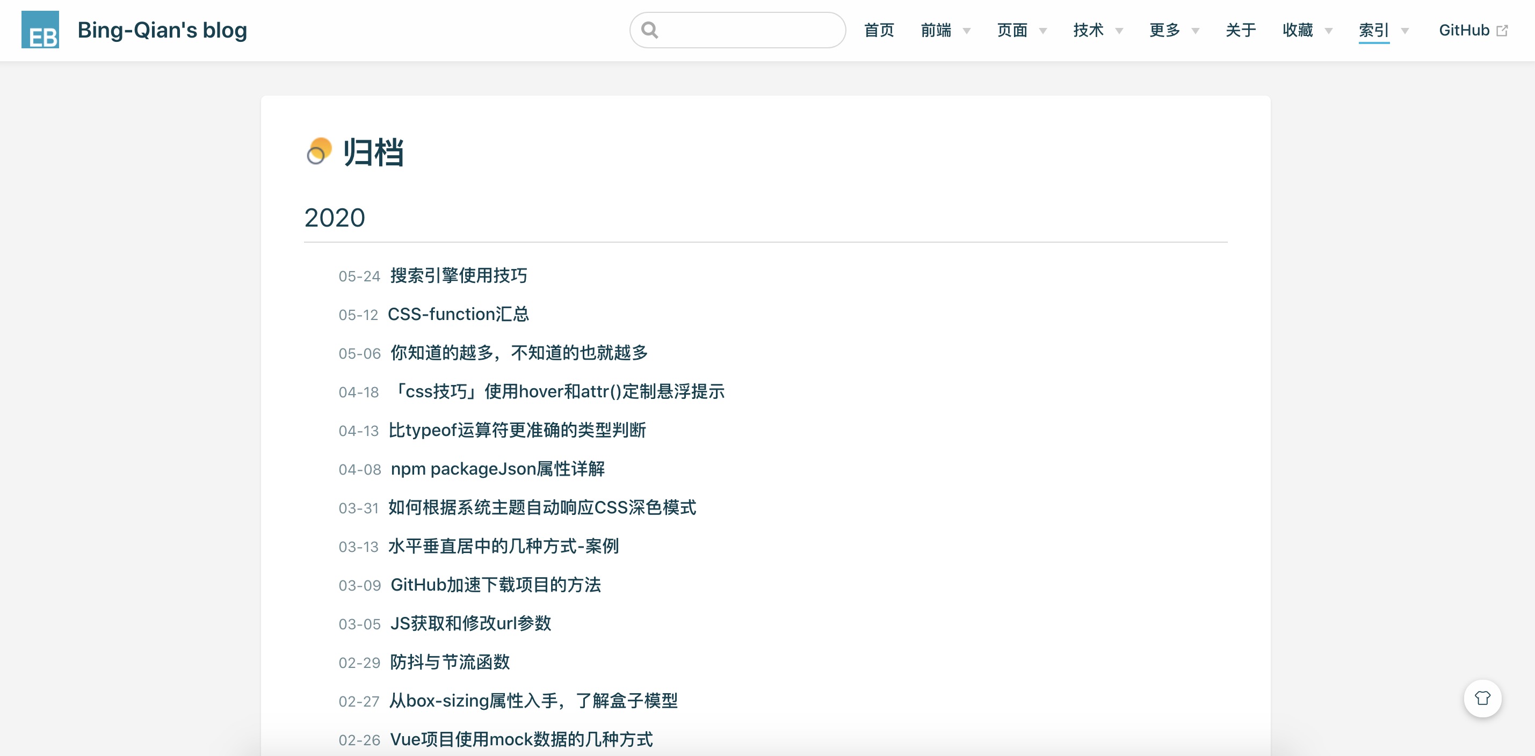Screen dimensions: 1535x756
Task: Click the 03-31 date text
Action: [359, 509]
